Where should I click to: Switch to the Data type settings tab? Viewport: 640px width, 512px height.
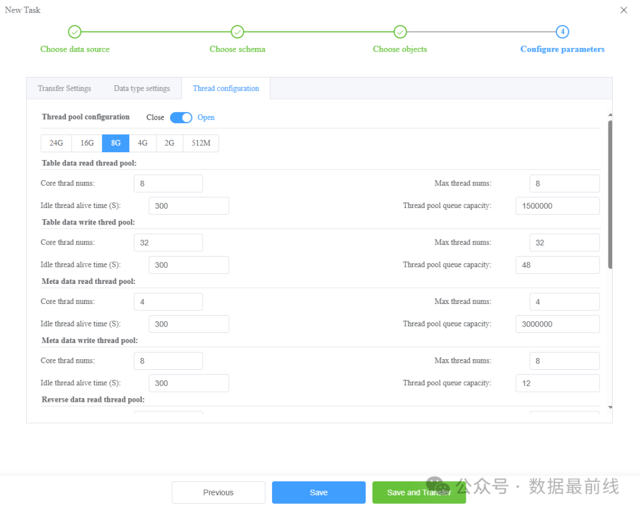tap(142, 88)
